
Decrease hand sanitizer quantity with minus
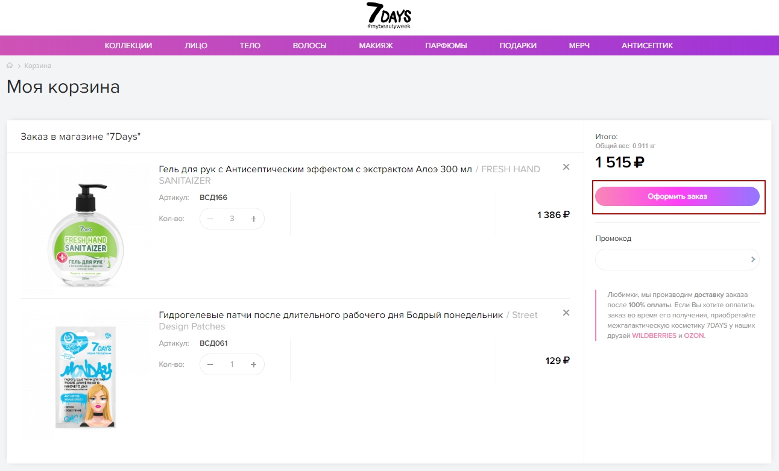(x=210, y=219)
